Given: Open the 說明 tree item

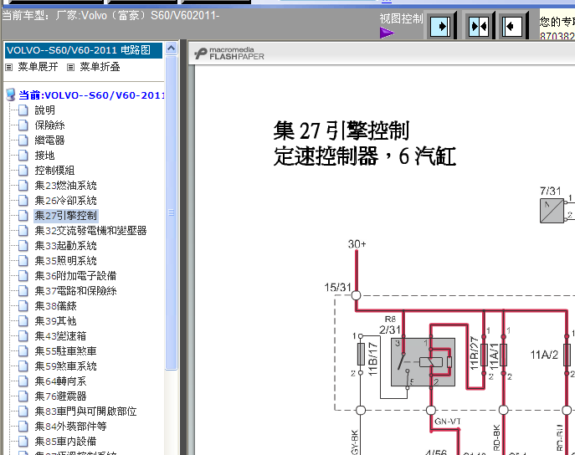Looking at the screenshot, I should click(44, 110).
